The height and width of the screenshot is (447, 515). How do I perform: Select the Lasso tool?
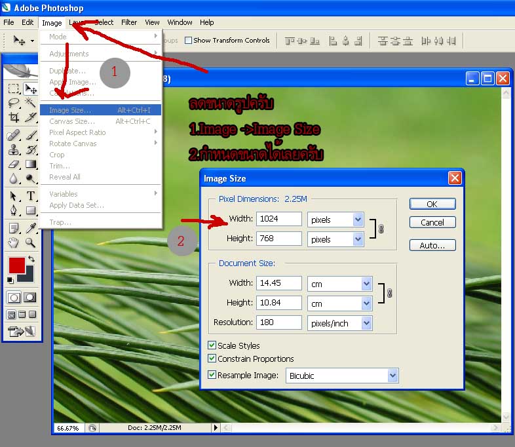[14, 103]
